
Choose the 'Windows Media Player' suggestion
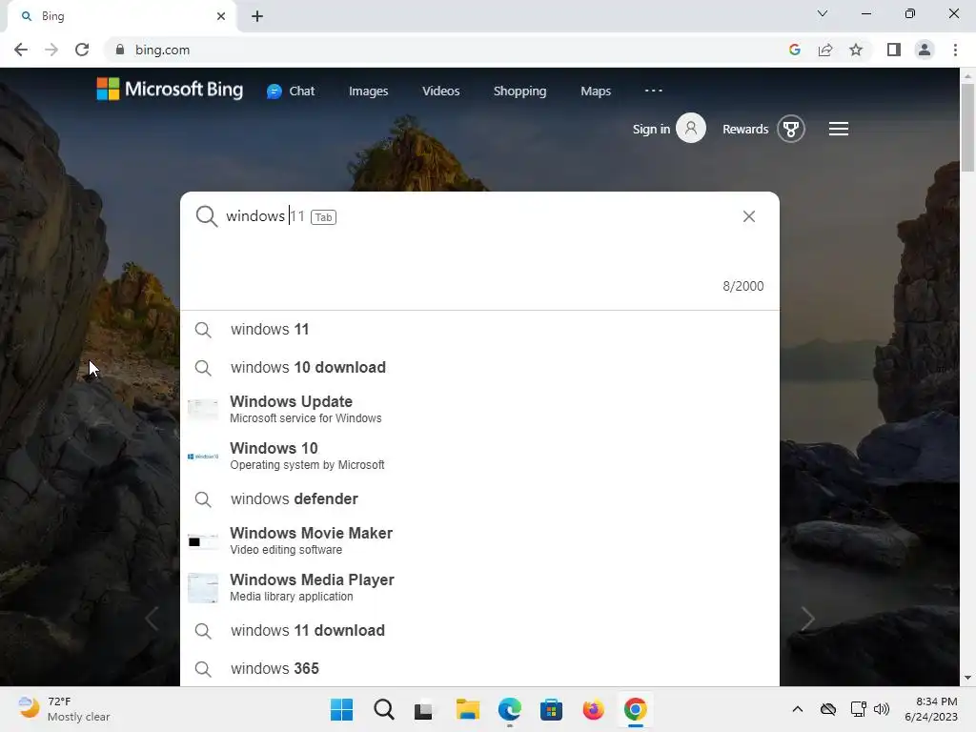(479, 587)
